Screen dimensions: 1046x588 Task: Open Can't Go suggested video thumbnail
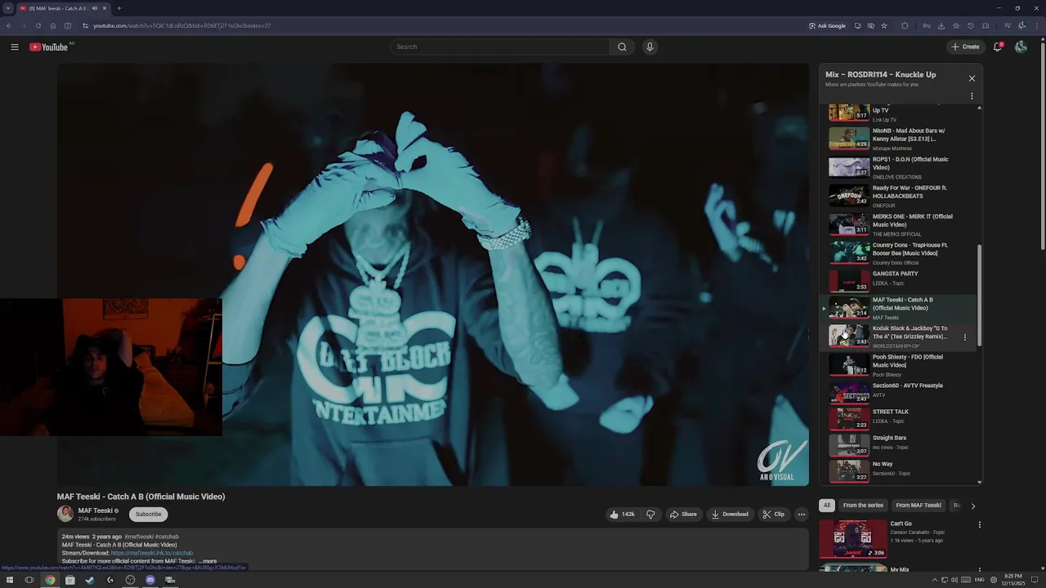coord(853,539)
